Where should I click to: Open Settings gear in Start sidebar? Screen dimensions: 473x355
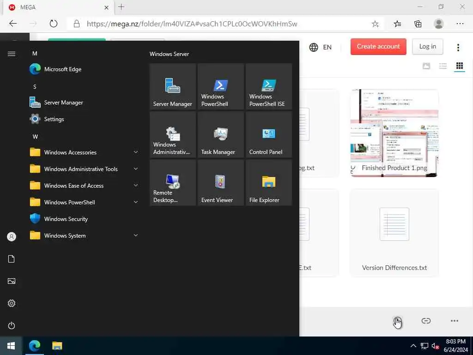[12, 303]
